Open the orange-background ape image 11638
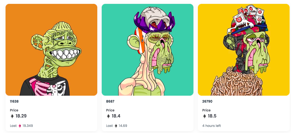The height and width of the screenshot is (133, 291). point(51,50)
